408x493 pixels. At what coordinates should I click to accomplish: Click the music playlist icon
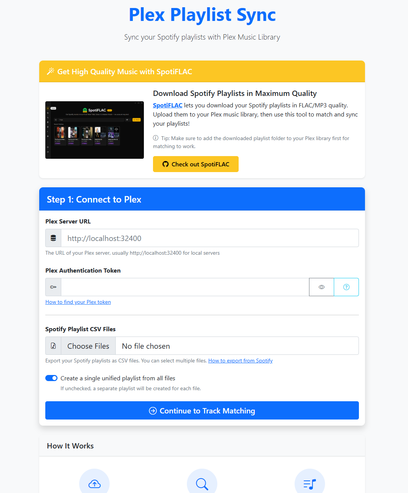[x=310, y=484]
